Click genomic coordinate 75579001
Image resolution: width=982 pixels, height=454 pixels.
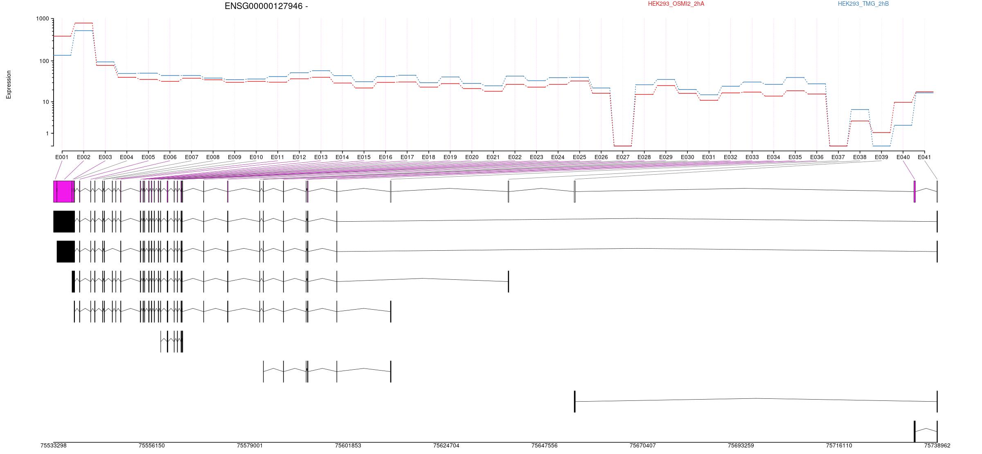(x=250, y=445)
